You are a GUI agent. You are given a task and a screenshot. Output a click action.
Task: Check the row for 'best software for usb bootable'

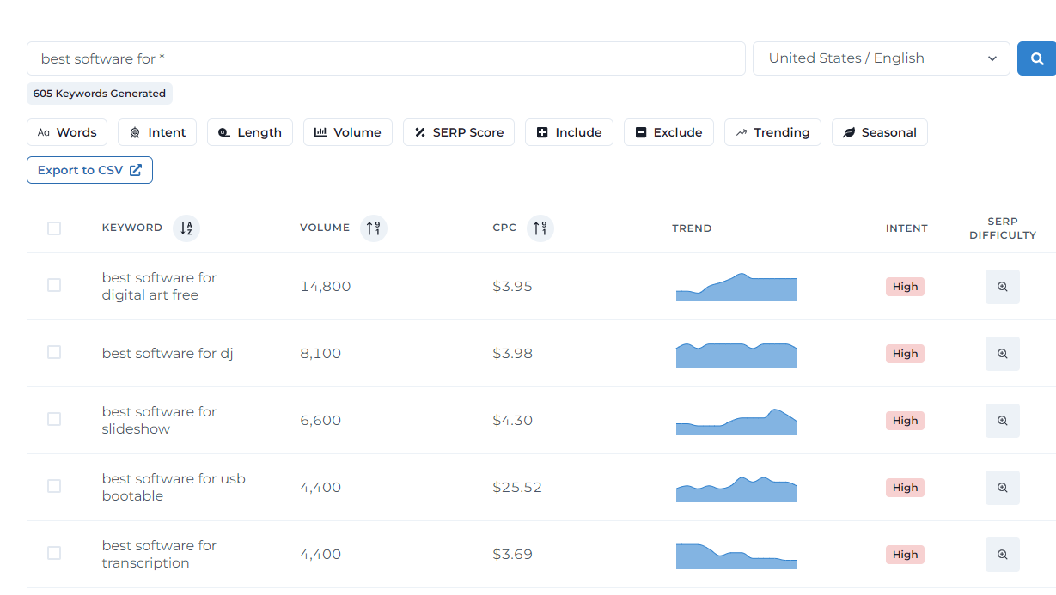coord(54,486)
